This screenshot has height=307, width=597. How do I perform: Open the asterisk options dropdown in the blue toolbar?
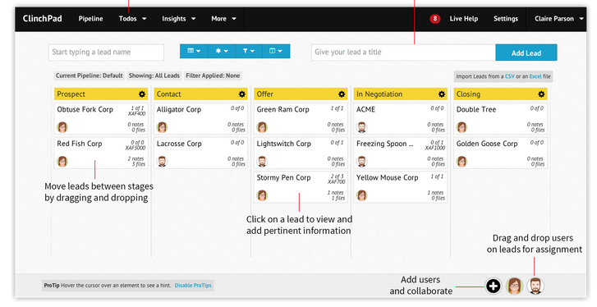pos(222,51)
